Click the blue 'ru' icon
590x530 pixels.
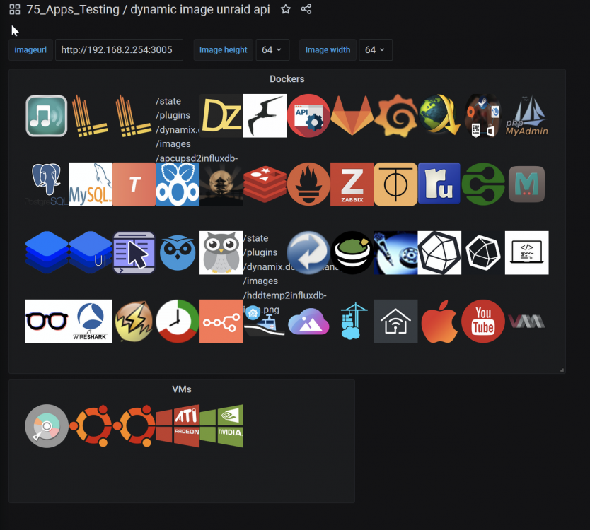pos(439,184)
